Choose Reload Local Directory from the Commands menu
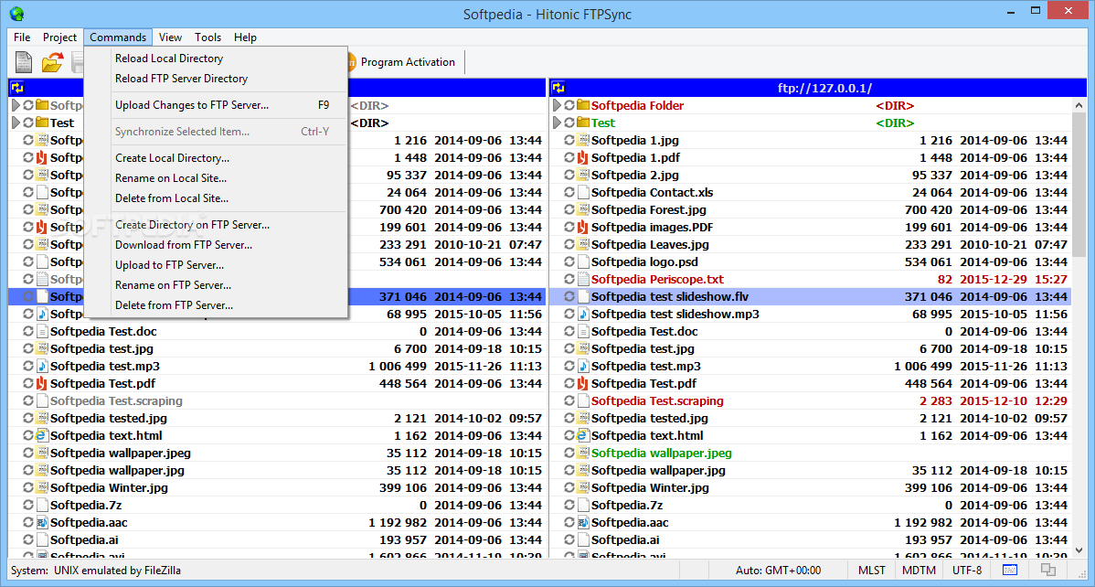 point(215,59)
